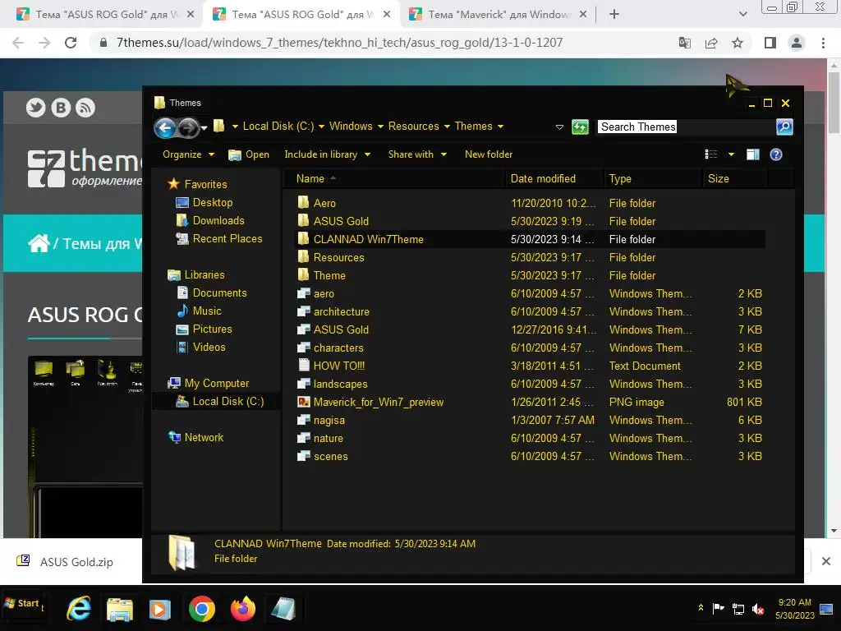Open Google Chrome from the taskbar
This screenshot has height=631, width=841.
click(x=202, y=609)
